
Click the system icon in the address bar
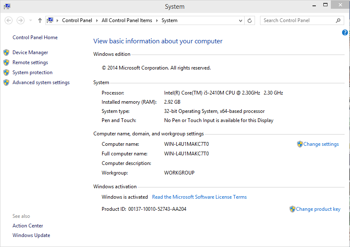click(x=50, y=20)
